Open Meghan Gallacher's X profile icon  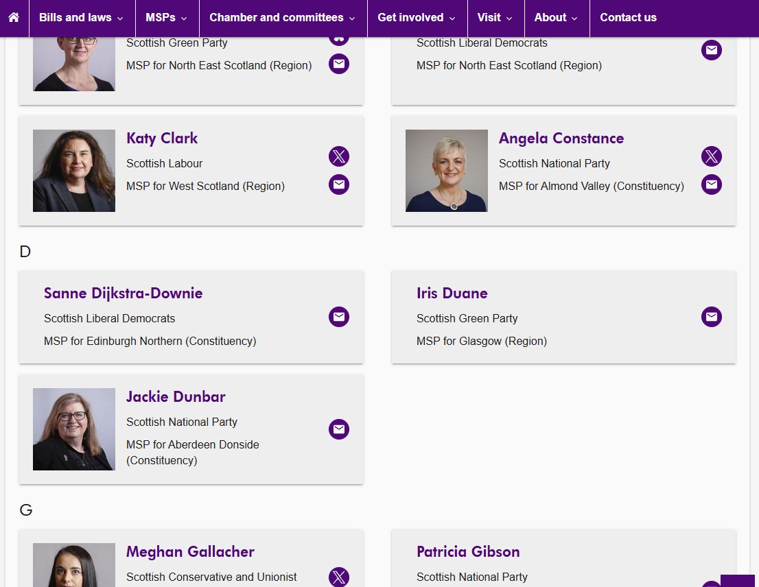(339, 577)
